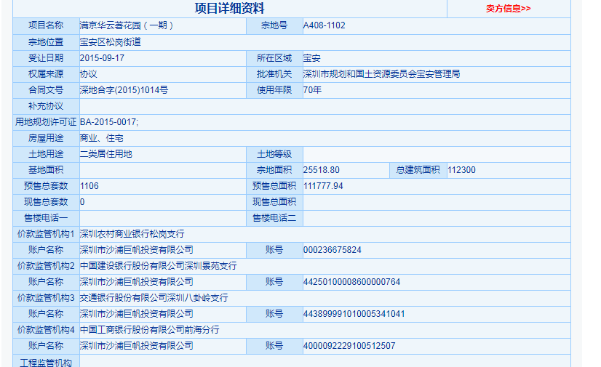The image size is (601, 367).
Task: Select account number 4000092229100512507
Action: pyautogui.click(x=349, y=346)
